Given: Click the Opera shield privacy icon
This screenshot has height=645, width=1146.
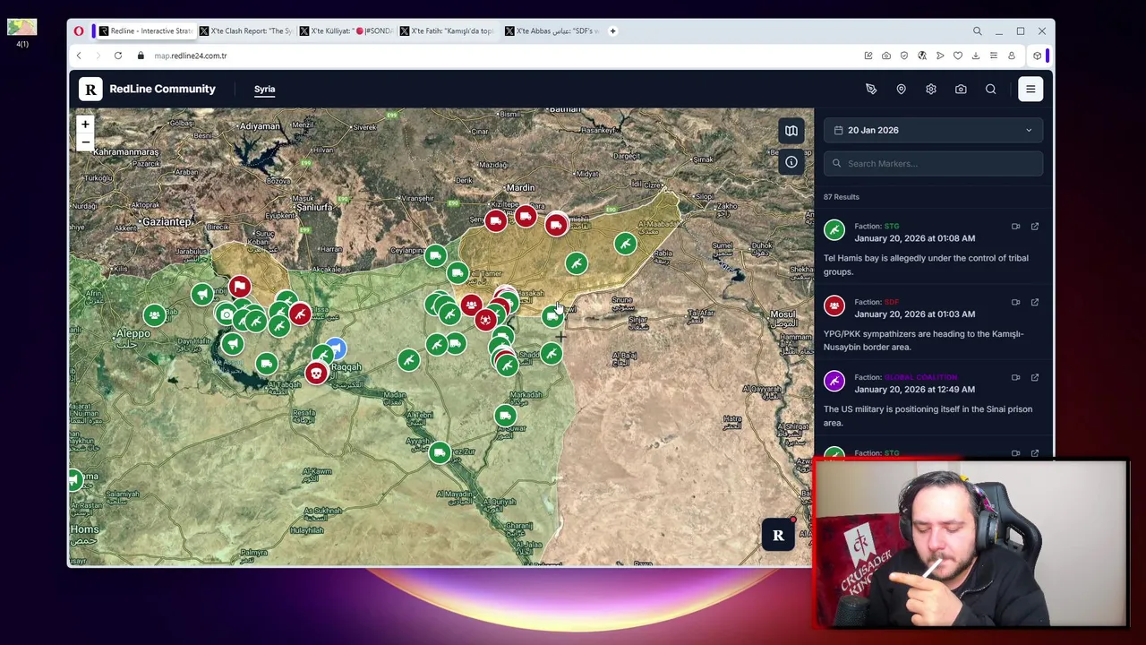Looking at the screenshot, I should click(x=904, y=56).
